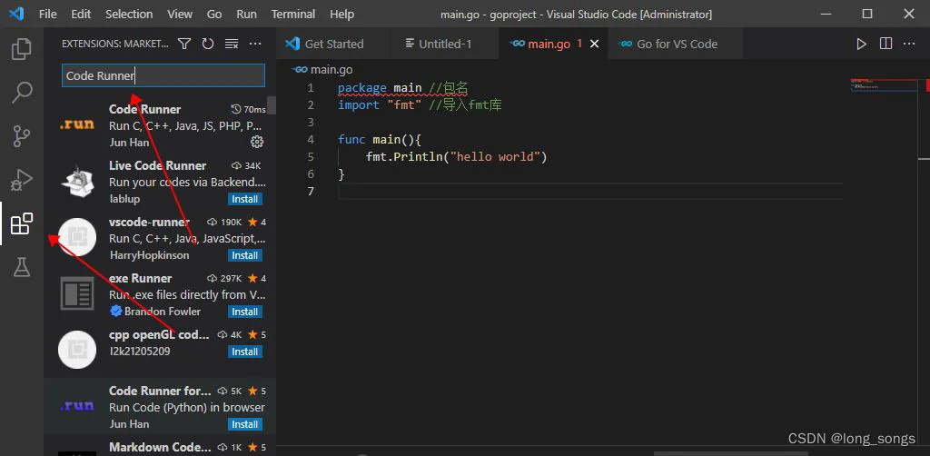Select the vscode-runner extension title
The width and height of the screenshot is (930, 456).
point(150,222)
